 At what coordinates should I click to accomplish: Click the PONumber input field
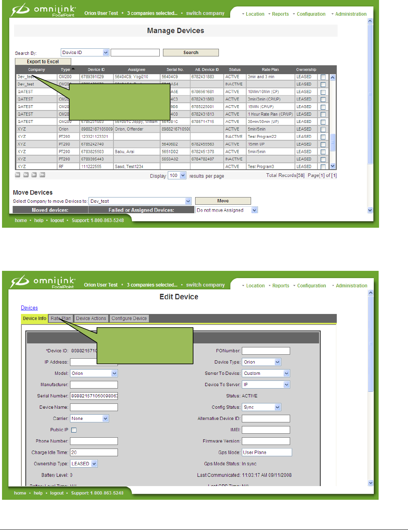point(266,351)
